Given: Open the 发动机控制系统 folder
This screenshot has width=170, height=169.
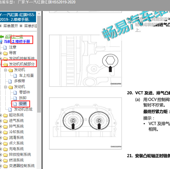Looking at the screenshot, I should pyautogui.click(x=22, y=58).
